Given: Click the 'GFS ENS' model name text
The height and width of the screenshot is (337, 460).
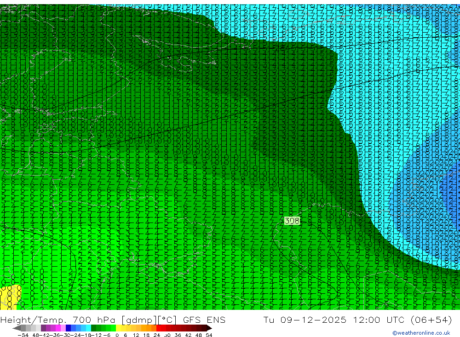Looking at the screenshot, I should (x=204, y=320).
